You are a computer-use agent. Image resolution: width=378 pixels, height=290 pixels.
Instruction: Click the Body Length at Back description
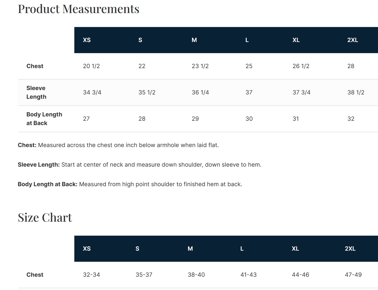(130, 184)
